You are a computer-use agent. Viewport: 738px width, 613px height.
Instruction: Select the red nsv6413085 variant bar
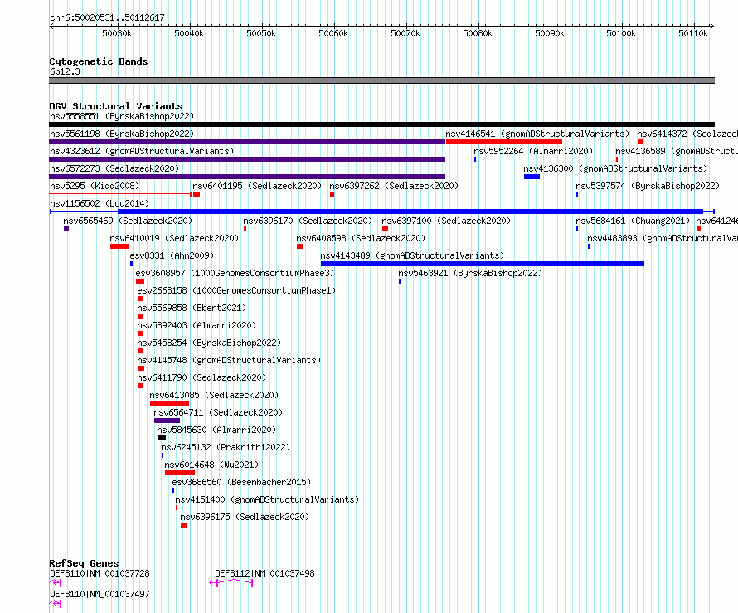pyautogui.click(x=169, y=403)
